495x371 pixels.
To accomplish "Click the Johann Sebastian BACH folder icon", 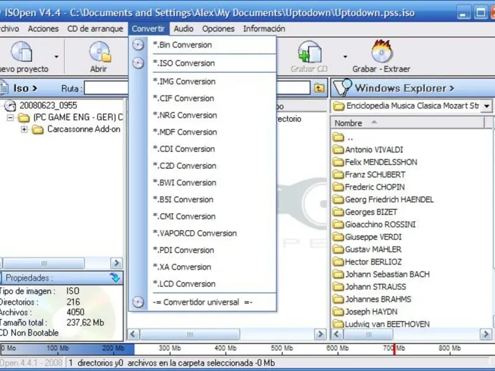I will (338, 275).
